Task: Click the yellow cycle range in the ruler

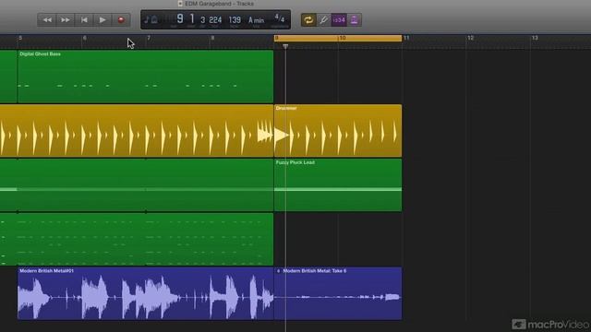Action: pyautogui.click(x=338, y=38)
